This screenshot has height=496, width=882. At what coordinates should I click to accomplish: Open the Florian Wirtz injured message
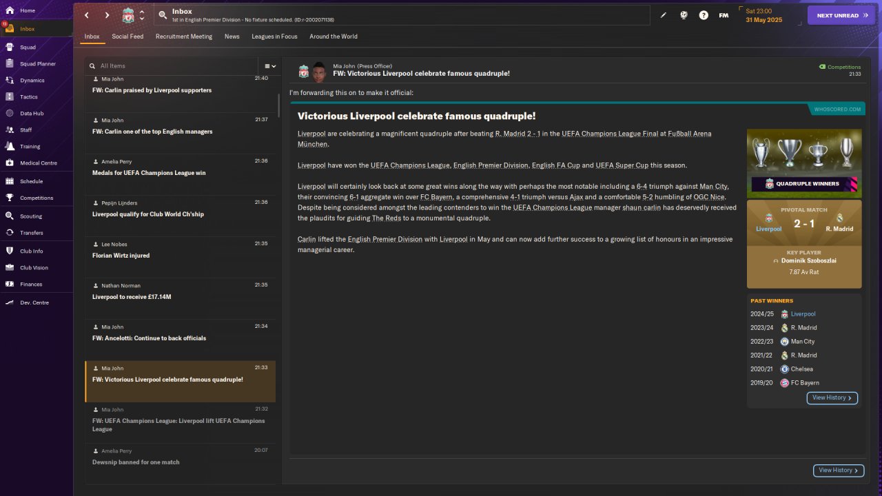tap(121, 256)
